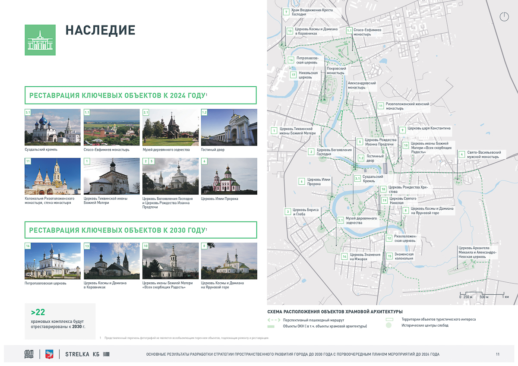Click the dashed pedestrian route symbol in the legend
Image resolution: width=518 pixels, height=366 pixels.
[274, 320]
